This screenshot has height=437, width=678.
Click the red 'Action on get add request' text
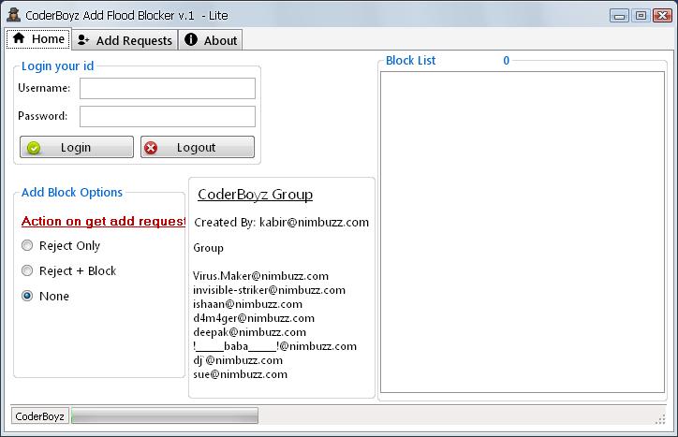[x=103, y=222]
